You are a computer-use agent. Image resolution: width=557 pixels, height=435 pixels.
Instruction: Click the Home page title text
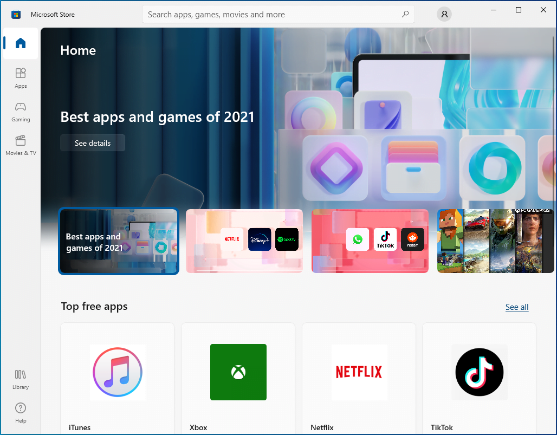78,50
